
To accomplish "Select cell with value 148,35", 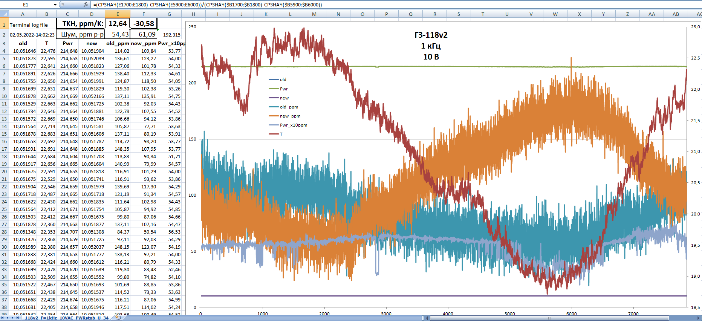I will coord(118,149).
